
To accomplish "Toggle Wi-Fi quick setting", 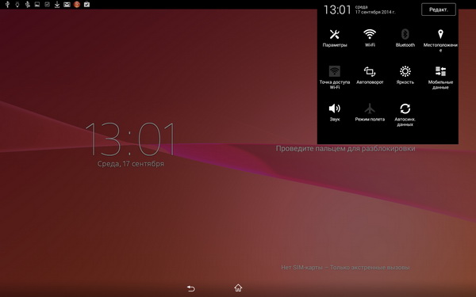I will (x=370, y=38).
